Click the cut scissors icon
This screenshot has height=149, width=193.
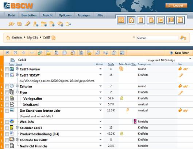pyautogui.click(x=57, y=53)
